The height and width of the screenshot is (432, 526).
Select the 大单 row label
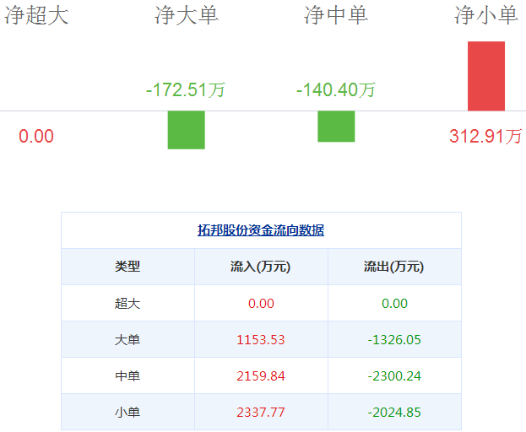pos(127,340)
